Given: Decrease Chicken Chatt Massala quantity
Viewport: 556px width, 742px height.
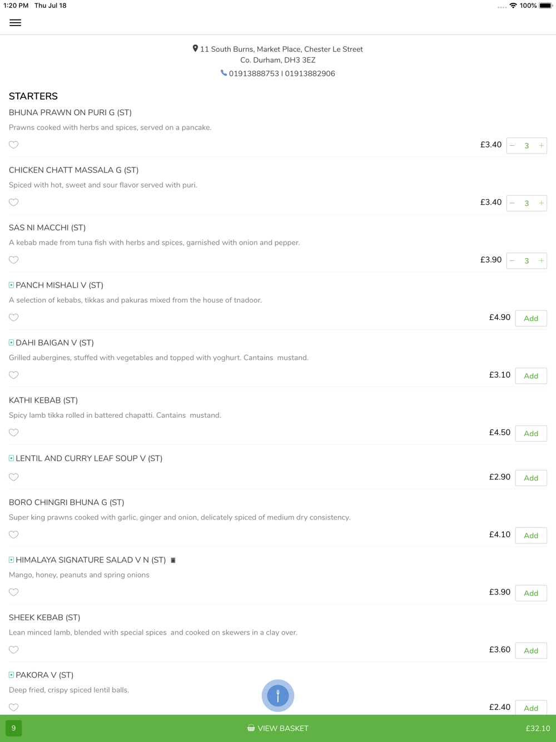Looking at the screenshot, I should [512, 203].
